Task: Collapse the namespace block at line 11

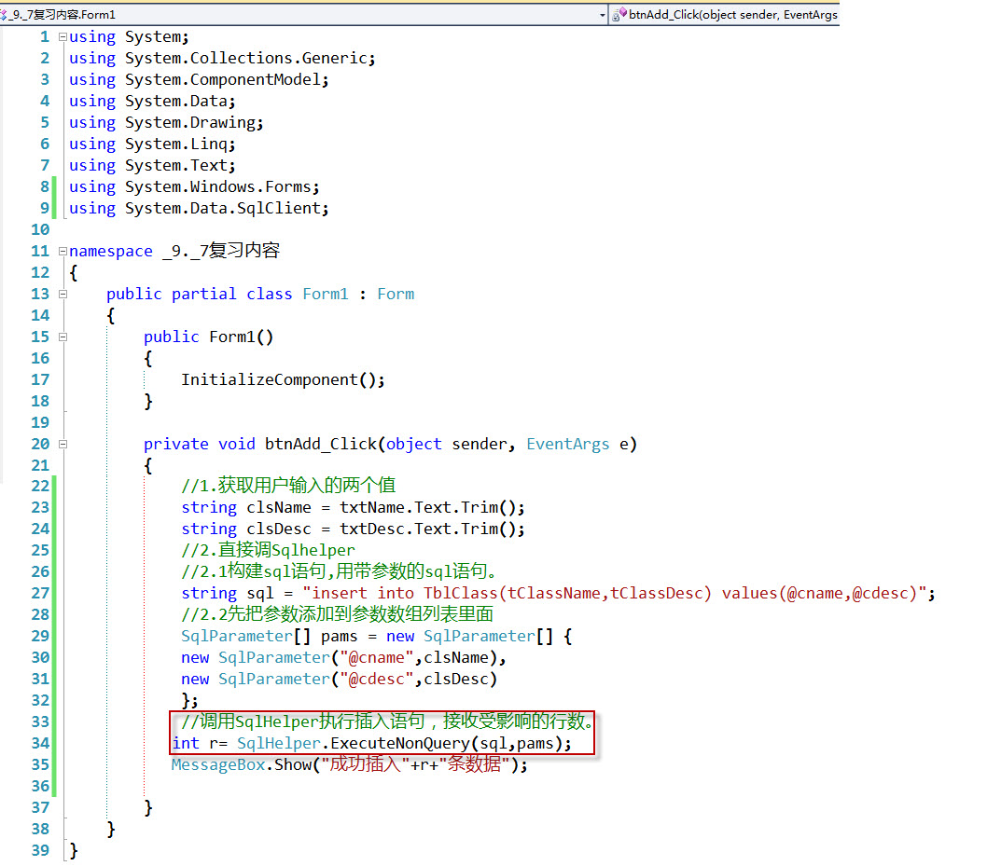Action: click(63, 252)
